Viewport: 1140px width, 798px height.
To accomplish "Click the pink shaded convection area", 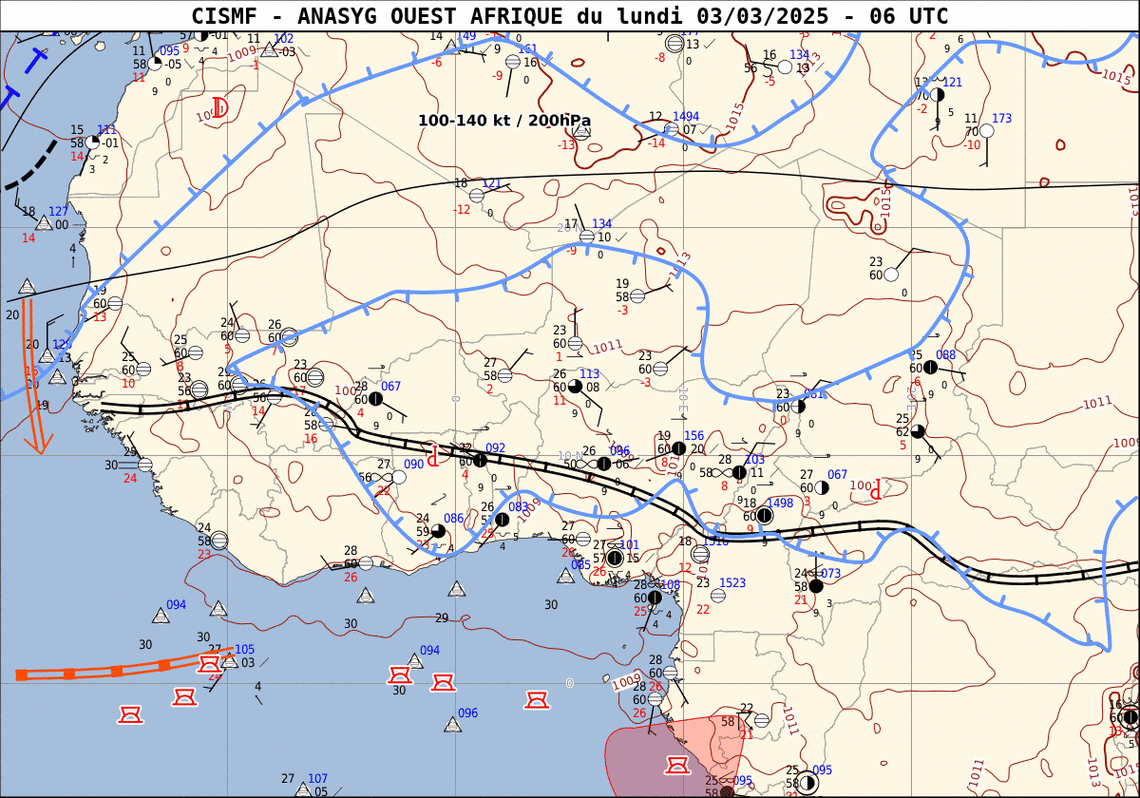I will click(646, 760).
